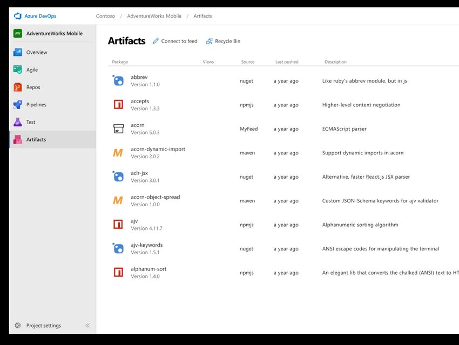Click the npm icon for alphanum-sort
The image size is (459, 345).
[118, 273]
